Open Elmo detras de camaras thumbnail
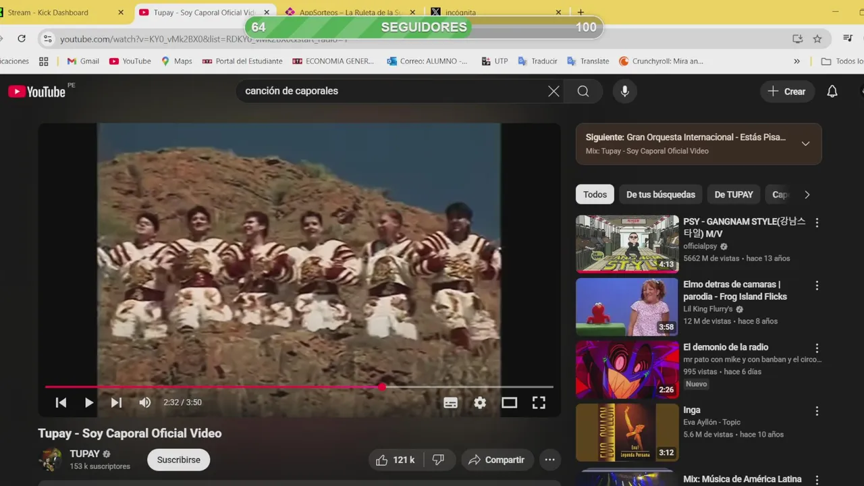Image resolution: width=864 pixels, height=486 pixels. (627, 306)
